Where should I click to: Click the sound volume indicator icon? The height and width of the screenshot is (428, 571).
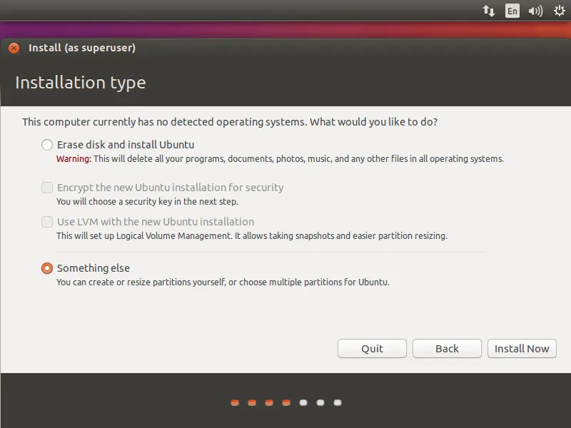click(535, 11)
